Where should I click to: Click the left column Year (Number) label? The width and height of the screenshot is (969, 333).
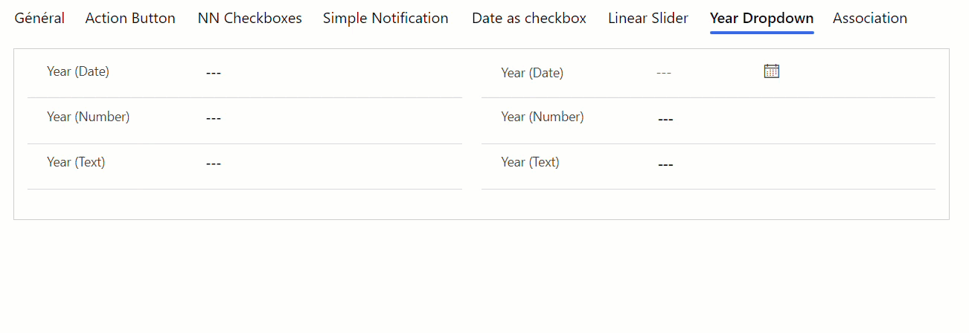point(89,117)
